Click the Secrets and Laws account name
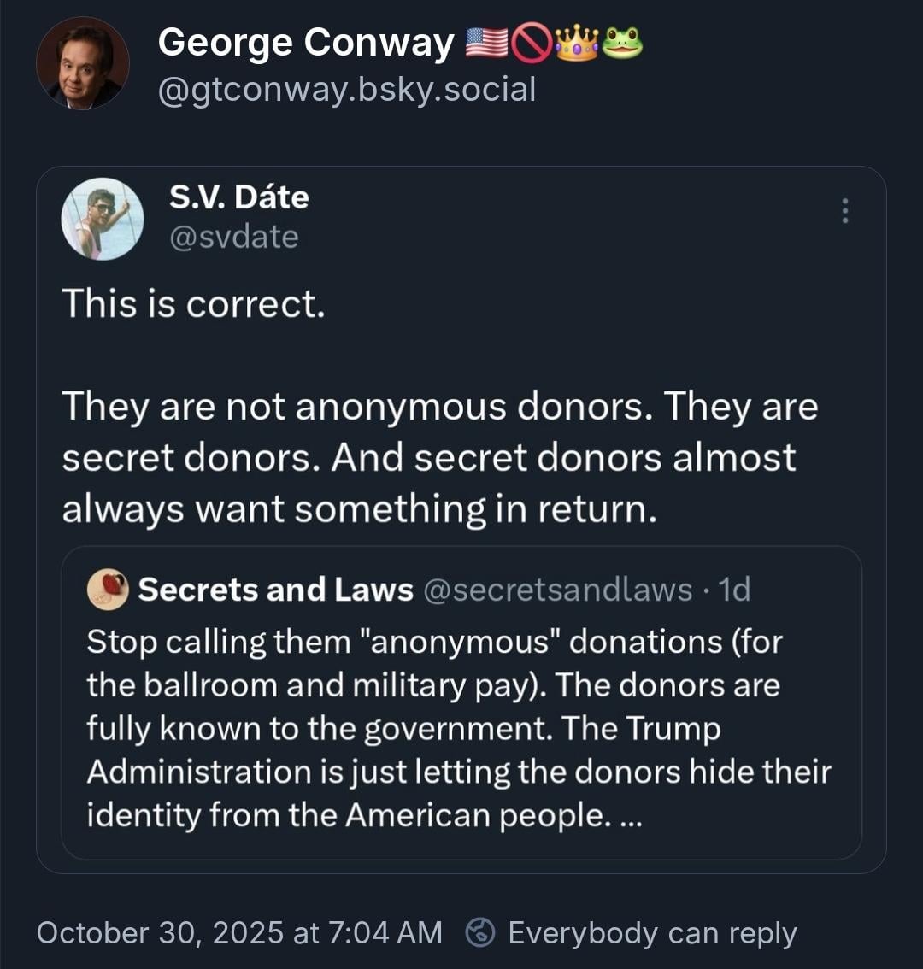The image size is (923, 969). click(x=275, y=590)
